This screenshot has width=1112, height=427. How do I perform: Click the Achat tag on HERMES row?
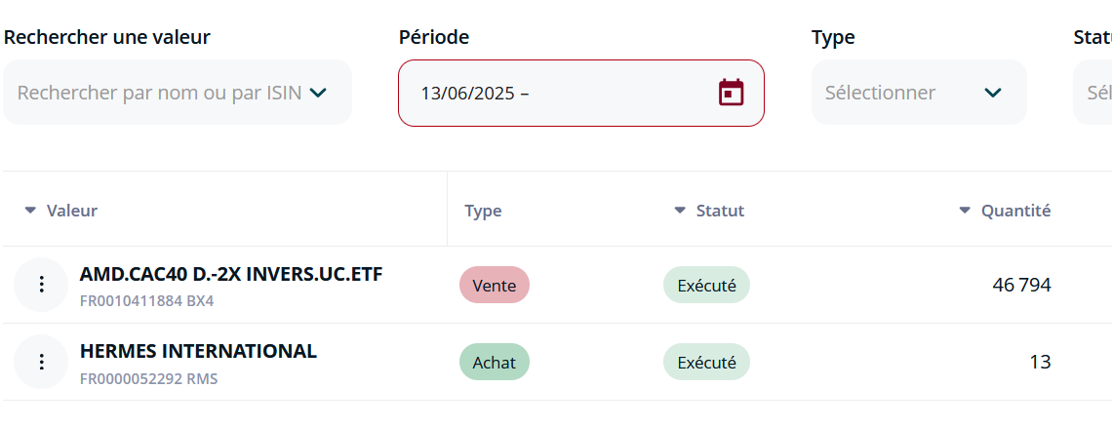pos(495,363)
